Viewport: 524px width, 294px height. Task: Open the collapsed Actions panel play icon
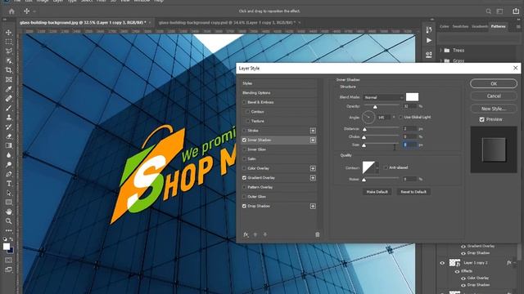429,40
